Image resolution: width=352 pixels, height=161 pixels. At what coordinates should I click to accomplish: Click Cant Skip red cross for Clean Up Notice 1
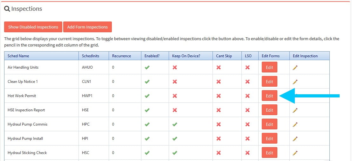tap(219, 82)
